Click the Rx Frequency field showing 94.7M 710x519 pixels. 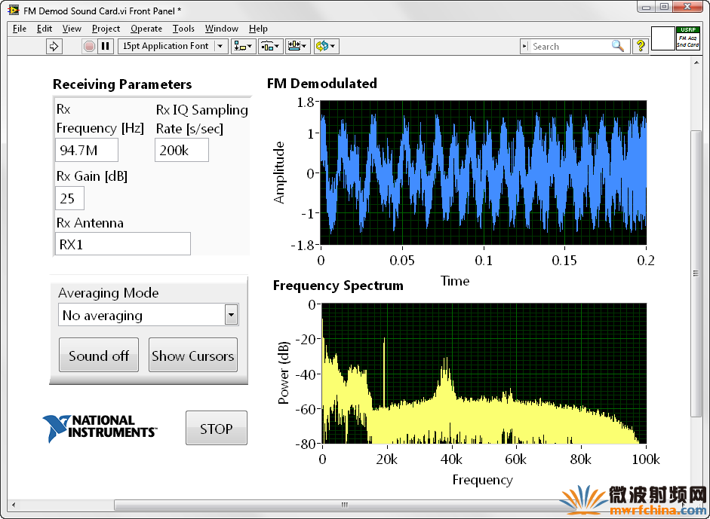coord(87,150)
